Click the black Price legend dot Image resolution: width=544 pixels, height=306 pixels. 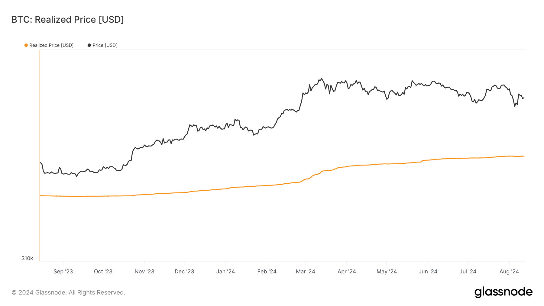[89, 45]
